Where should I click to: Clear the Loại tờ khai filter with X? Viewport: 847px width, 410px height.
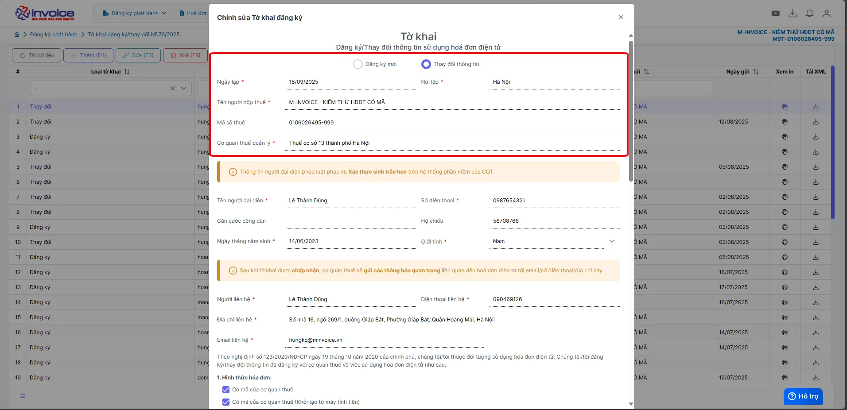[173, 89]
